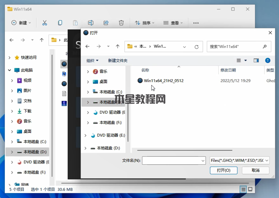
Task: Select Music (音乐) in Explorer sidebar
Action: pyautogui.click(x=27, y=121)
